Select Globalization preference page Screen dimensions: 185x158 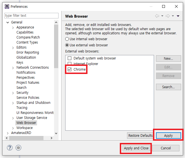[x=26, y=58]
